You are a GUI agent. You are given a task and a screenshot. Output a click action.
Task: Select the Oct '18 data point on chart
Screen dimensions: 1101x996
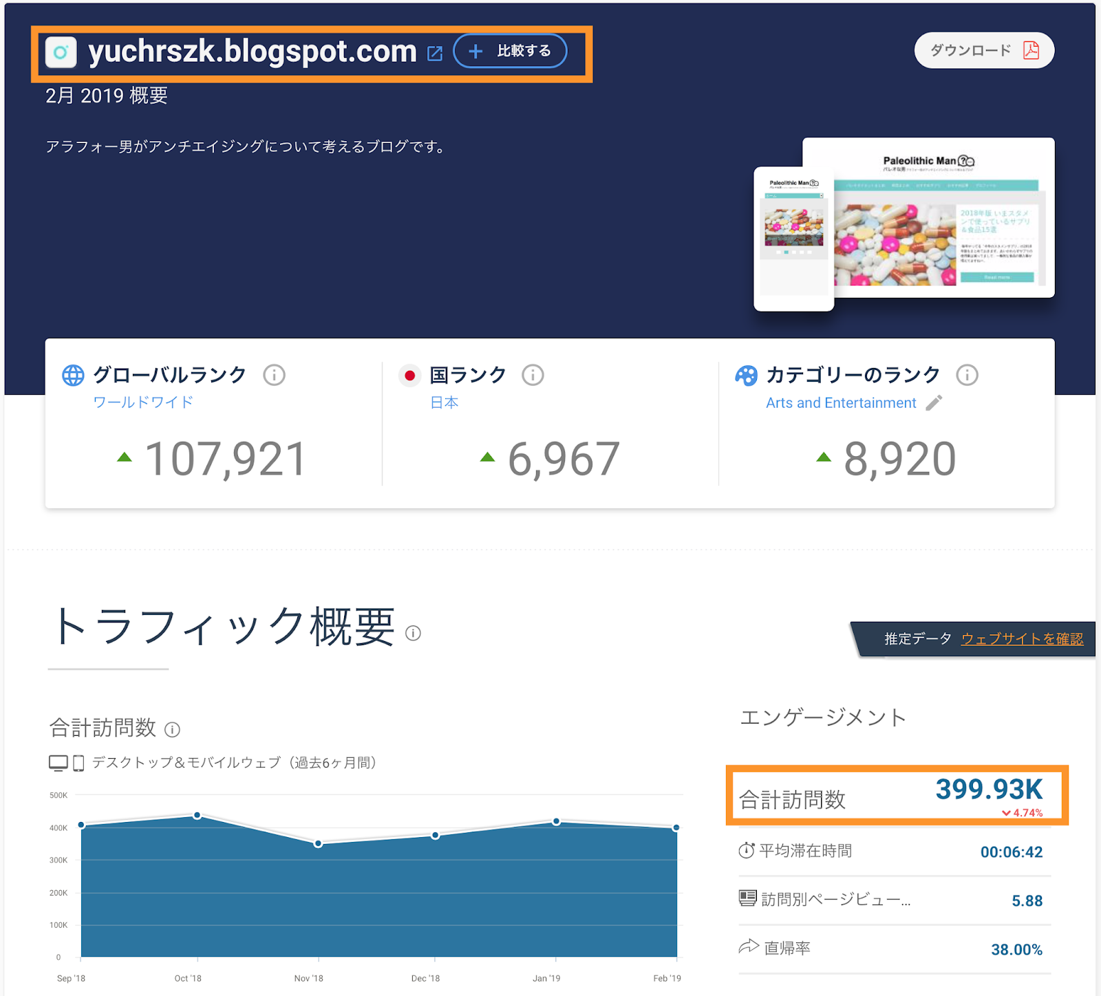[197, 815]
